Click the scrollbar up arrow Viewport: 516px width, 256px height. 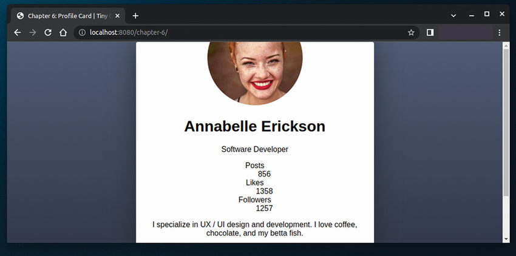pyautogui.click(x=506, y=45)
